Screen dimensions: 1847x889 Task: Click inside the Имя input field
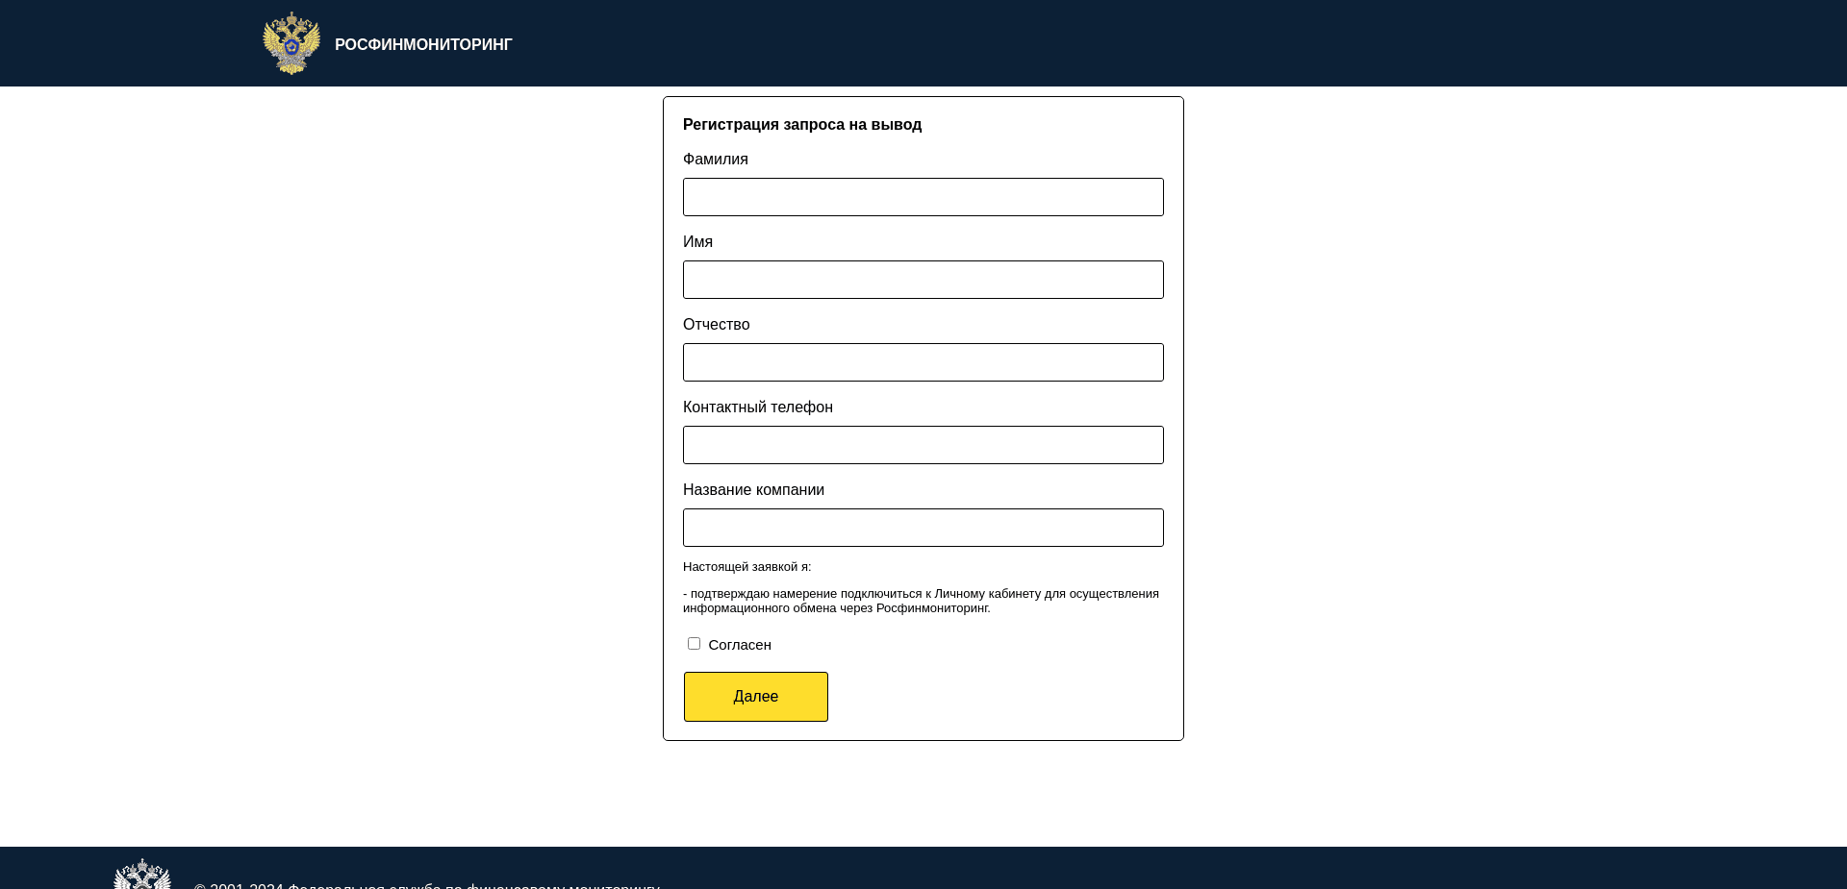coord(923,280)
